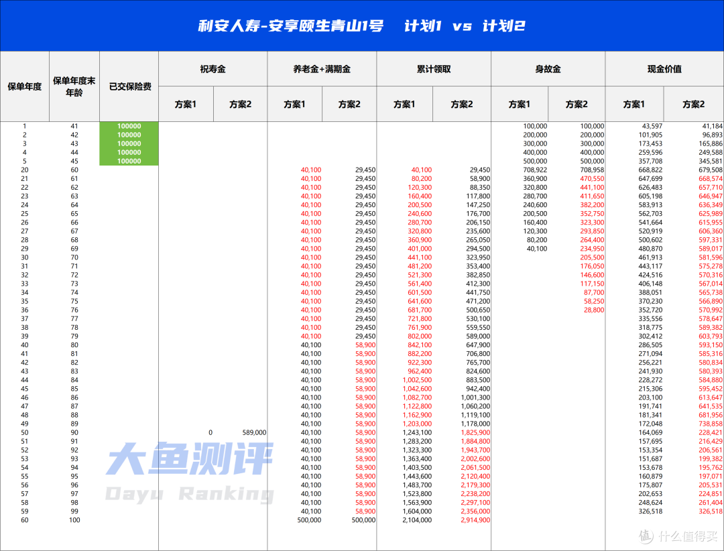Click cumulative value 647,900 in year 40
Screen dimensions: 724x551
click(x=479, y=345)
